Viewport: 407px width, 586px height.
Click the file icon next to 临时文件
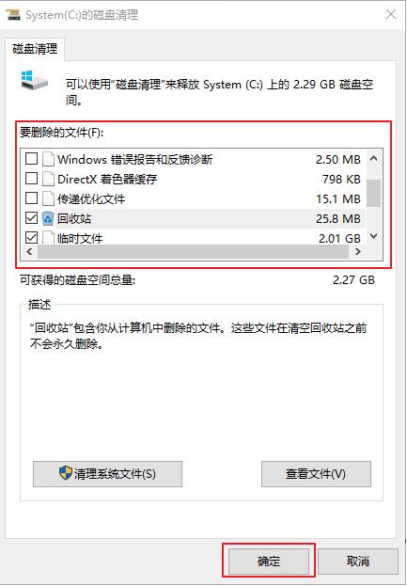[48, 238]
